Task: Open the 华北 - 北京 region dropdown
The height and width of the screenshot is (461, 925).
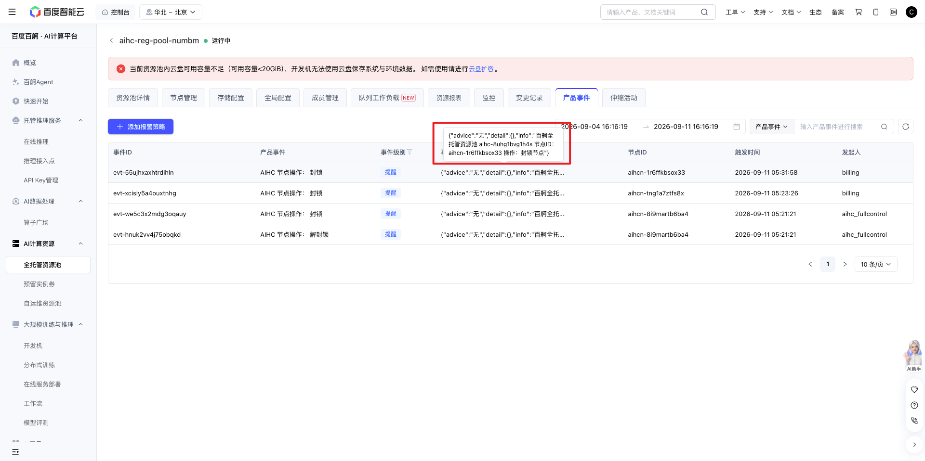Action: coord(171,12)
